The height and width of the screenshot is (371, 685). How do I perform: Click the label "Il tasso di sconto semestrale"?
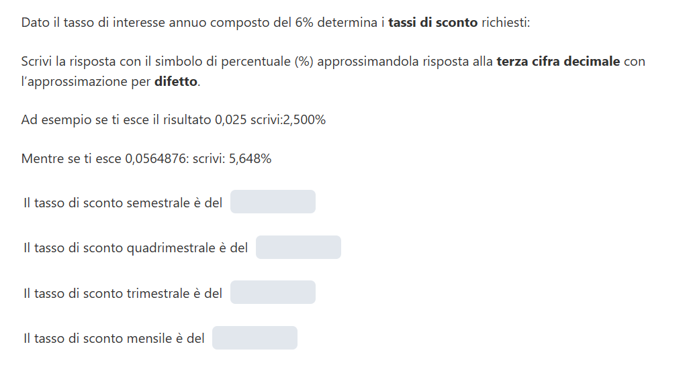[x=107, y=203]
